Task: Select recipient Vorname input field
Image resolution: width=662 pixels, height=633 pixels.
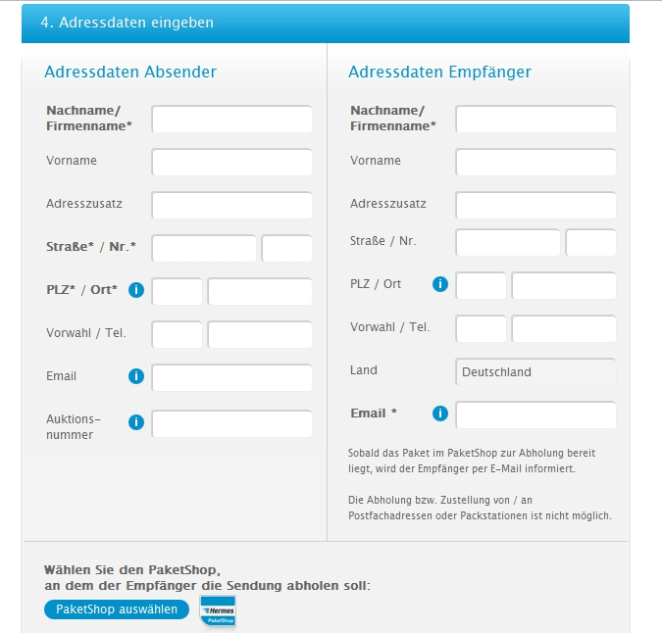Action: tap(535, 162)
